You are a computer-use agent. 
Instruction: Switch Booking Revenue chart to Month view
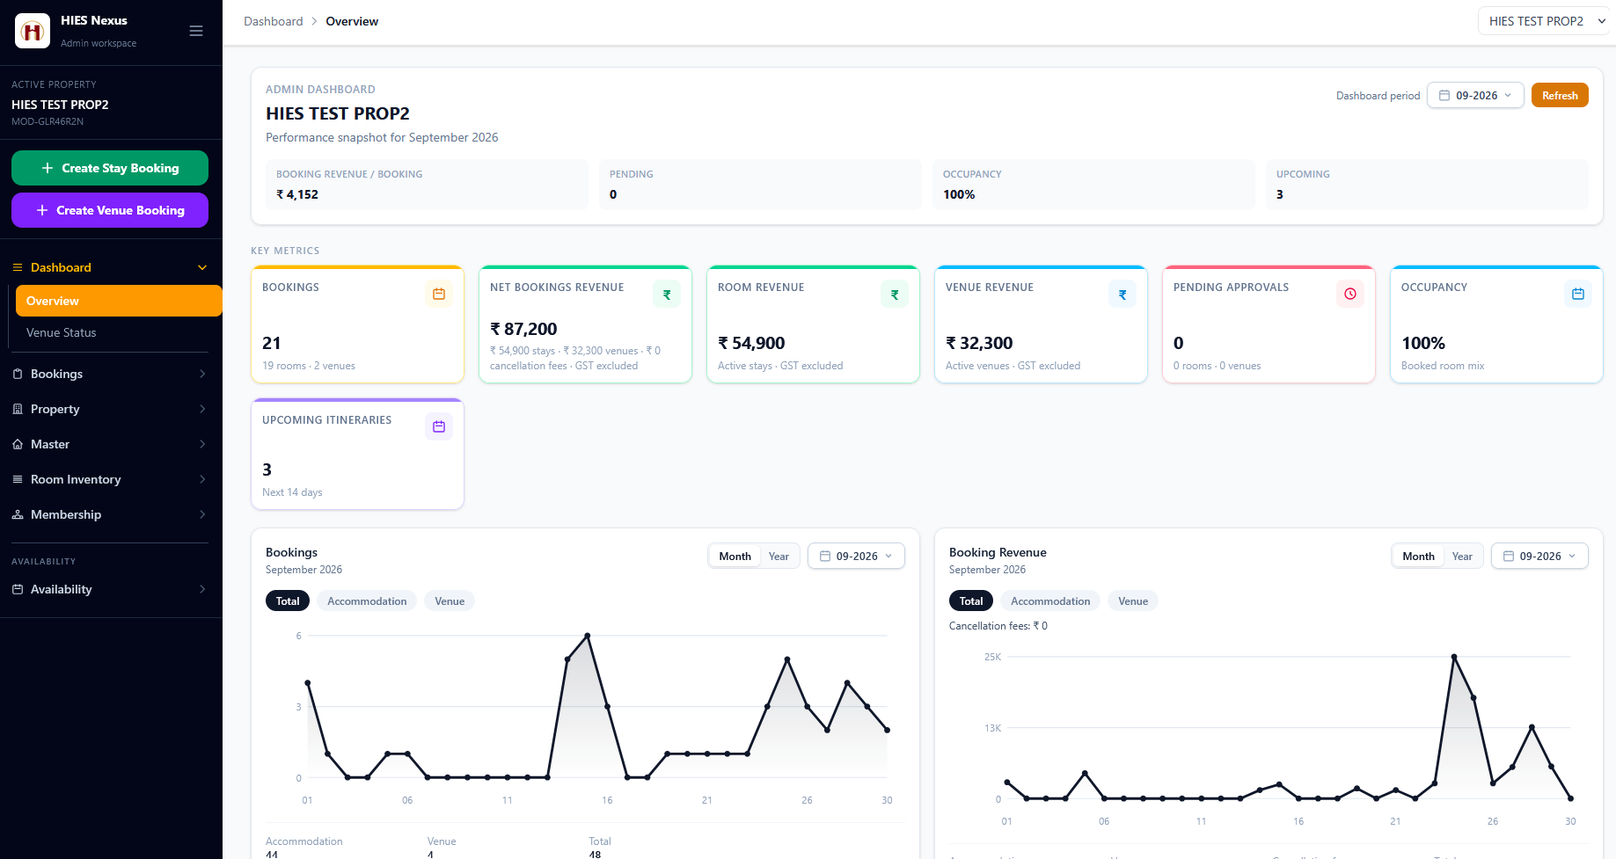coord(1418,556)
